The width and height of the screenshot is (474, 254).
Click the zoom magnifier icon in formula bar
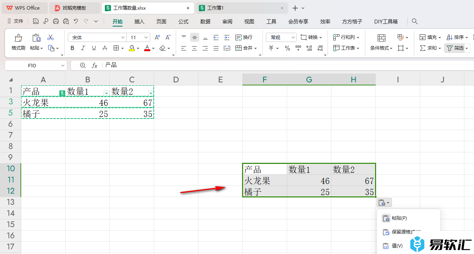coord(82,65)
